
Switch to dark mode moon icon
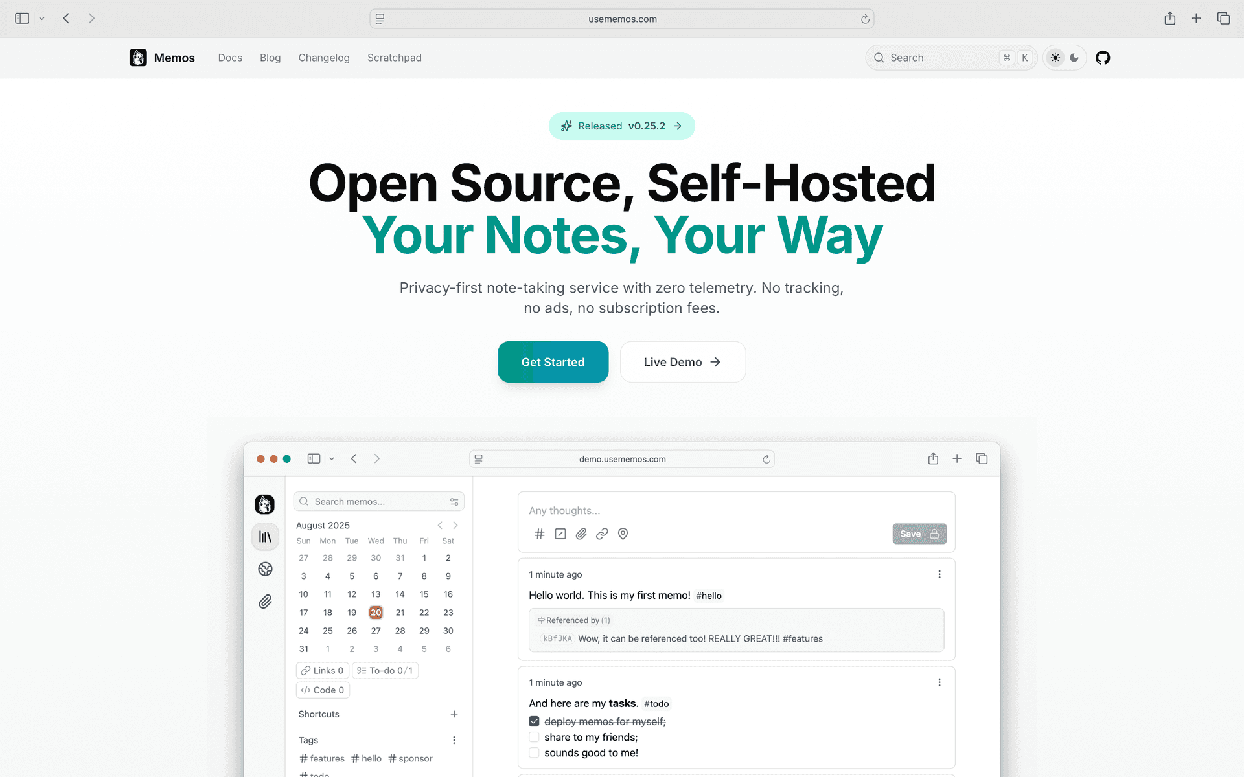[1074, 58]
